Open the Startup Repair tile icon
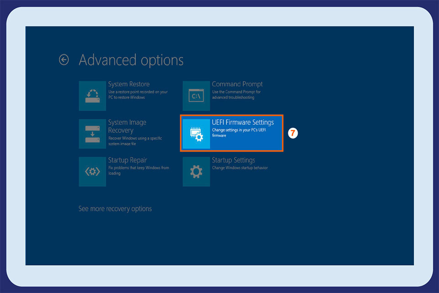Image resolution: width=439 pixels, height=293 pixels. [92, 172]
